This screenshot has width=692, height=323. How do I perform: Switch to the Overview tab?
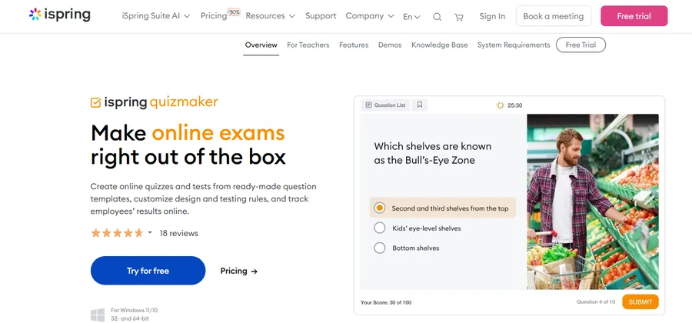click(x=261, y=45)
